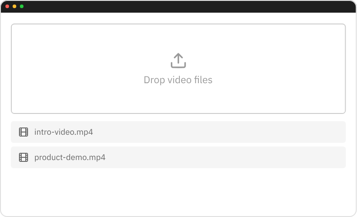Click the blank area below the file list

pos(178,192)
